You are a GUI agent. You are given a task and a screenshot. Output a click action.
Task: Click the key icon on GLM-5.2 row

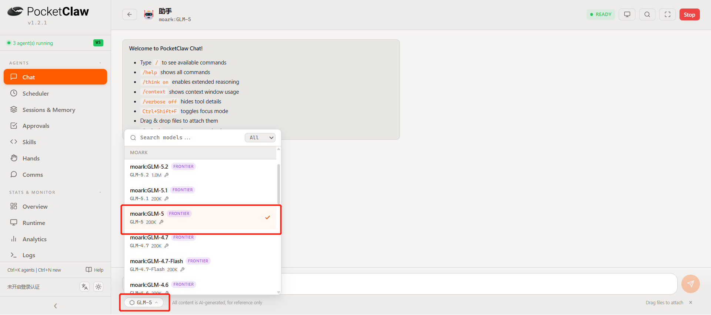click(167, 175)
